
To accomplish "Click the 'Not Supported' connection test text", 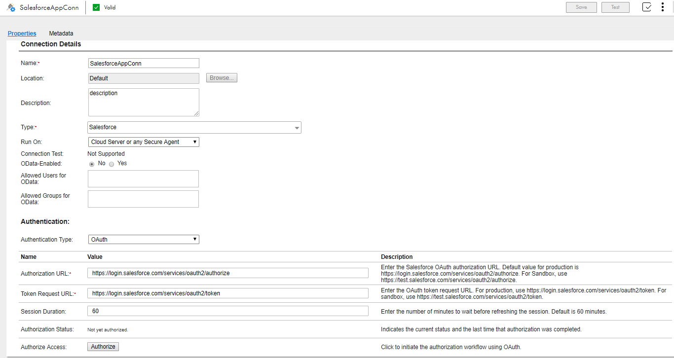I will point(106,154).
